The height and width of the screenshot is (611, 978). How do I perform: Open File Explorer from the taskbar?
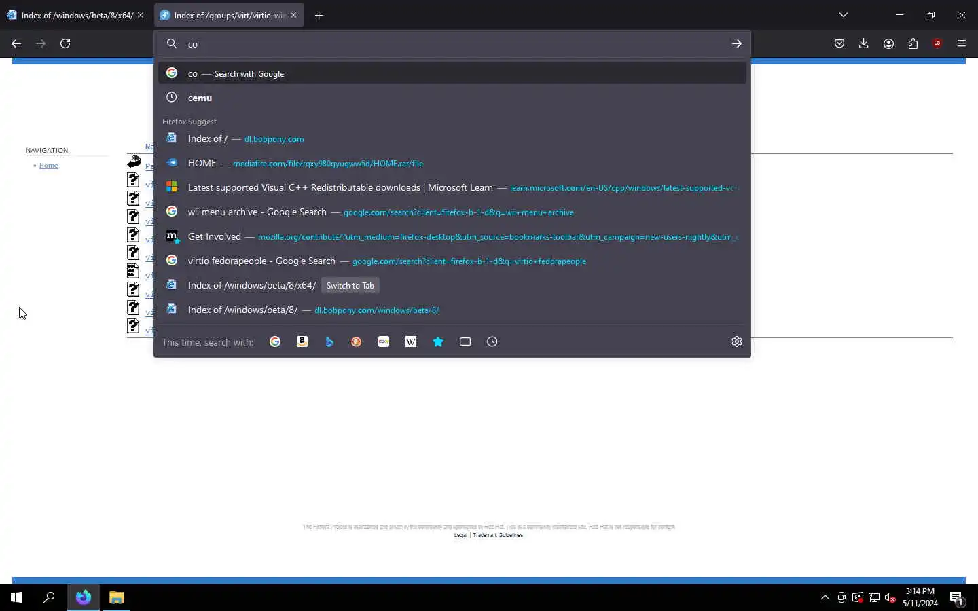117,597
